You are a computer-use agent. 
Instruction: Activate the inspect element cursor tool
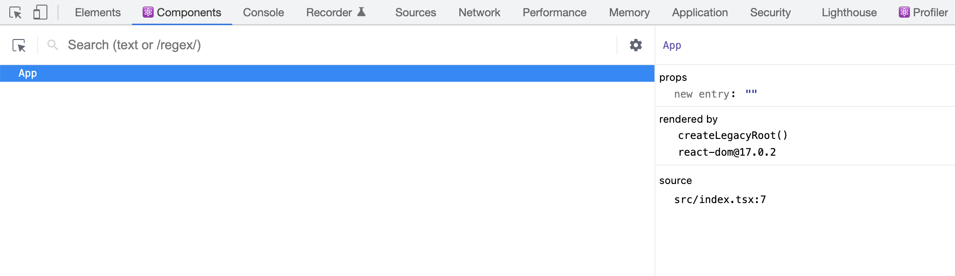coord(17,13)
